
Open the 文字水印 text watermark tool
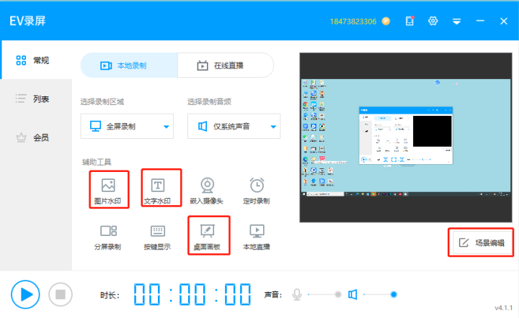tap(158, 191)
